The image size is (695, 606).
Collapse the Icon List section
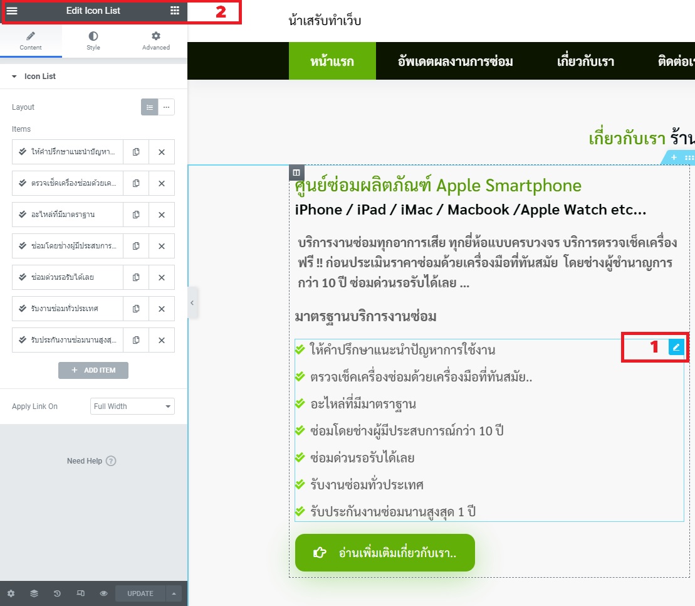pos(14,77)
